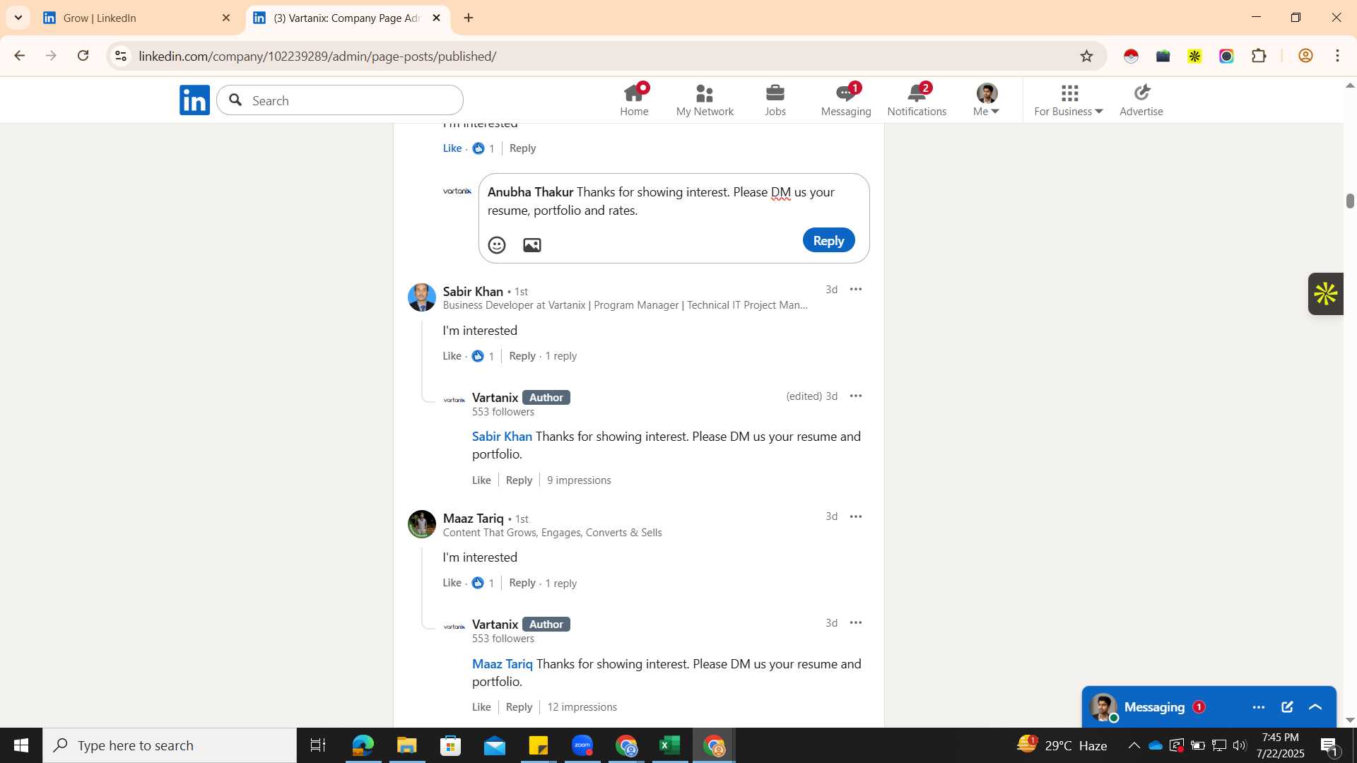
Task: Like Maaz Tariq's comment
Action: click(x=452, y=583)
